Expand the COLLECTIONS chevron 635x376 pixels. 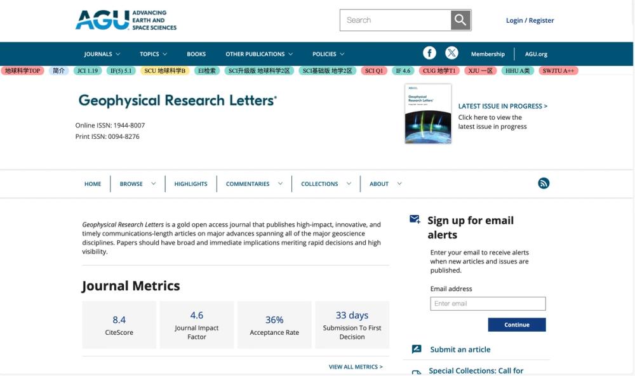tap(349, 183)
